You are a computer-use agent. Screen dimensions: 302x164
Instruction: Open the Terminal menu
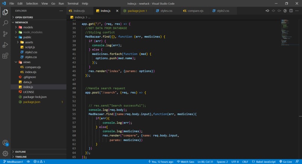pos(73,3)
